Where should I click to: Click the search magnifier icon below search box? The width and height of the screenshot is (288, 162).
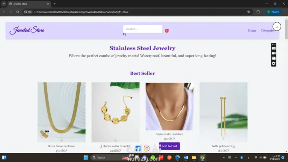124,34
